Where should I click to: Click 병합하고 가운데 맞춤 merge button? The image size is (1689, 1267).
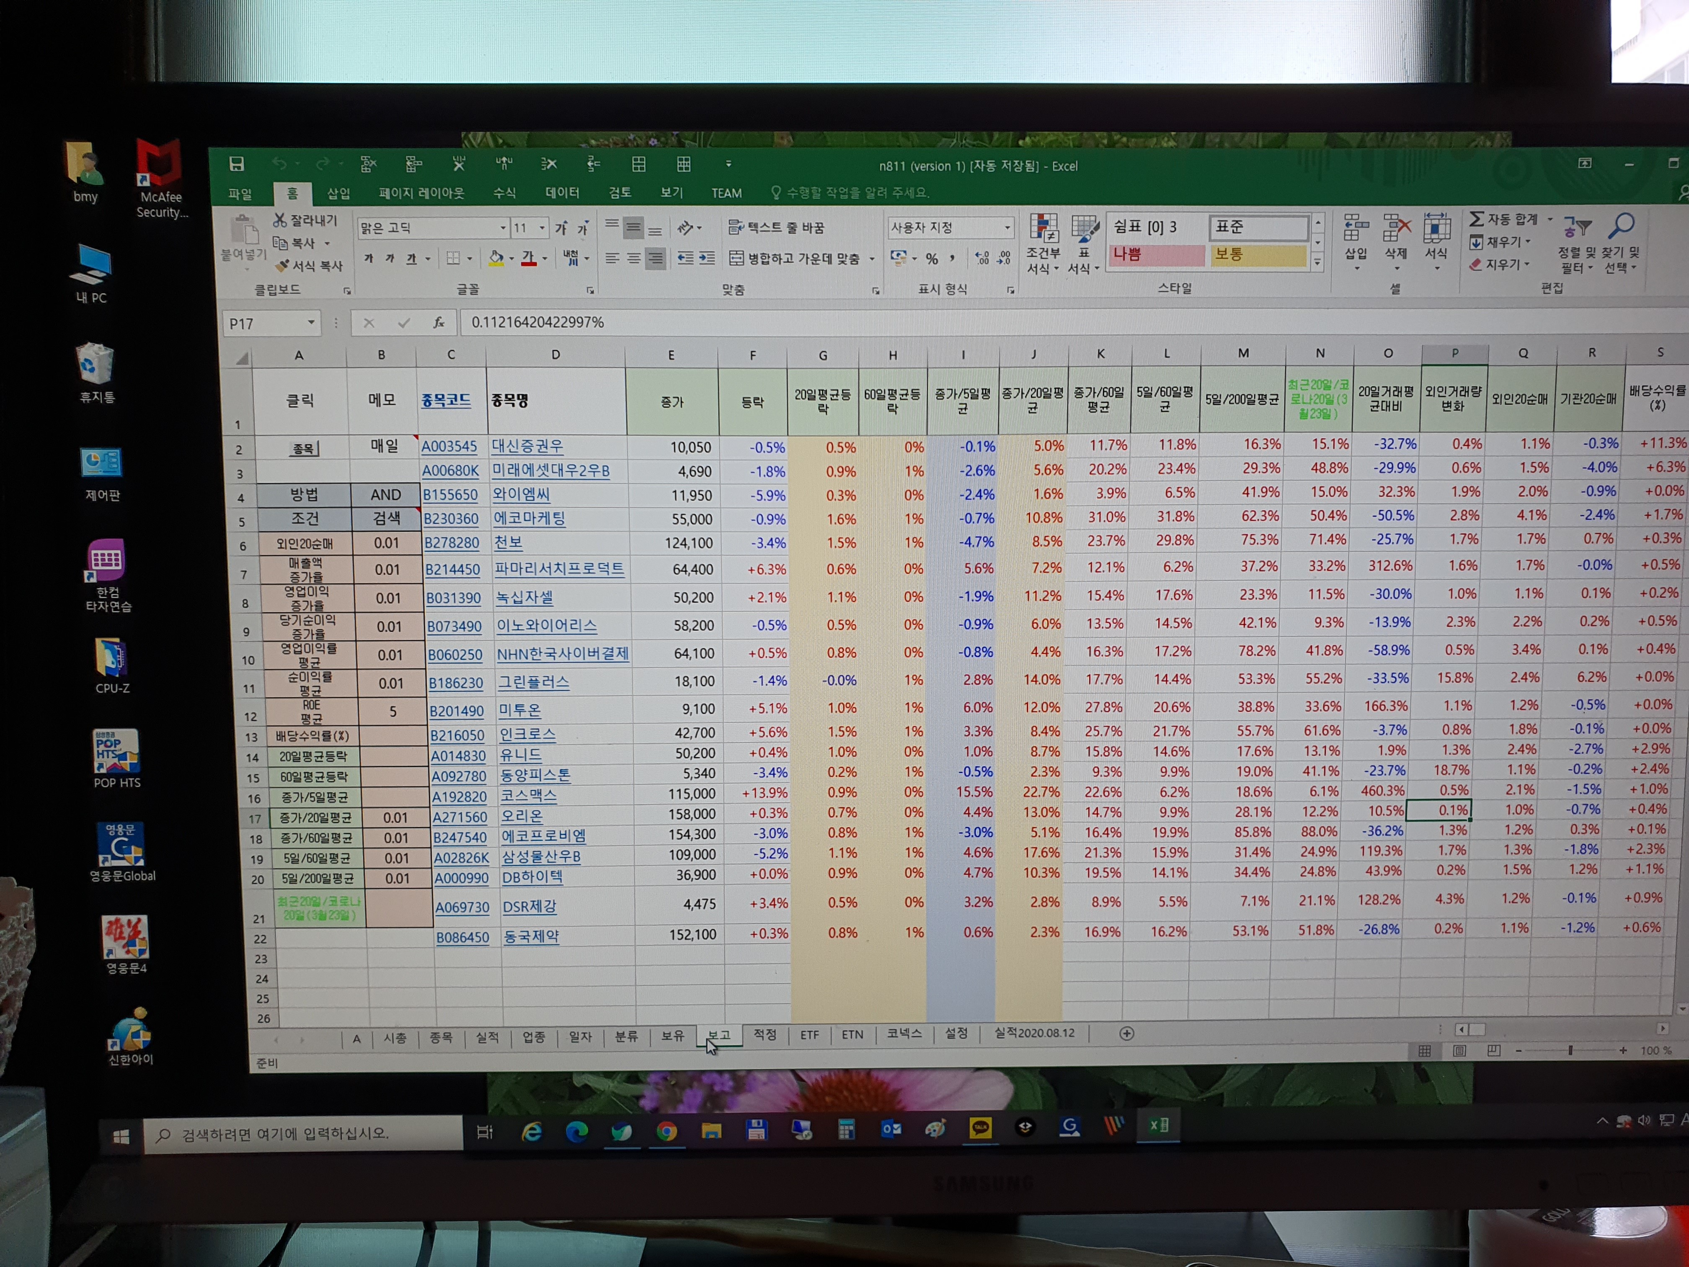point(794,259)
